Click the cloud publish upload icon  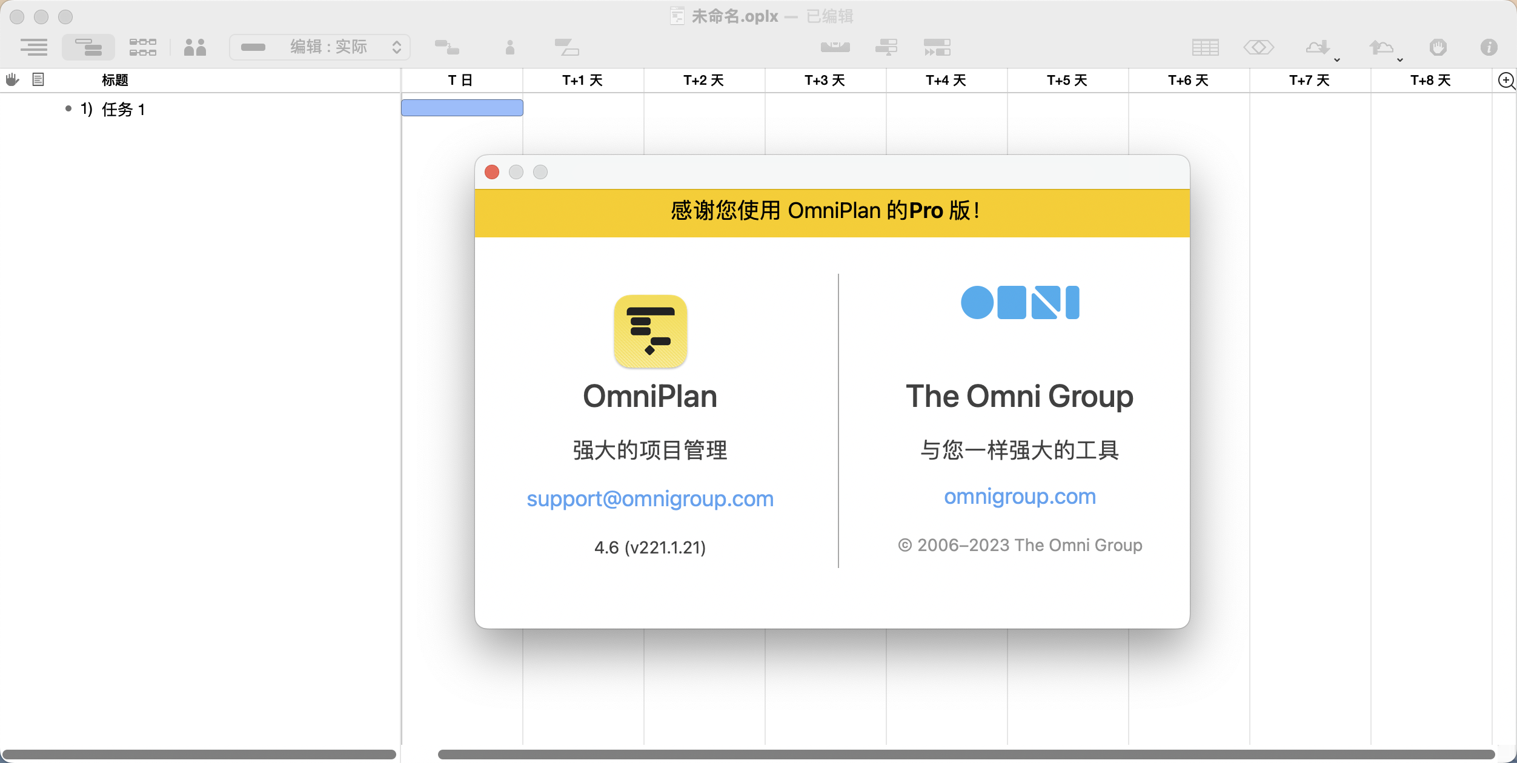(1381, 47)
